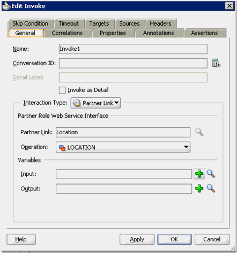Click the Name field containing Invoke1
This screenshot has width=237, height=253.
(133, 49)
